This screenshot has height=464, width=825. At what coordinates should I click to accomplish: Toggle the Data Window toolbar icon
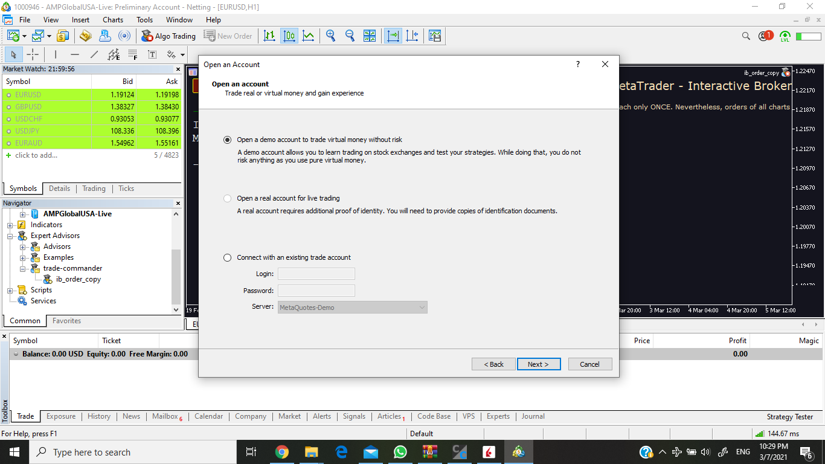coord(85,36)
